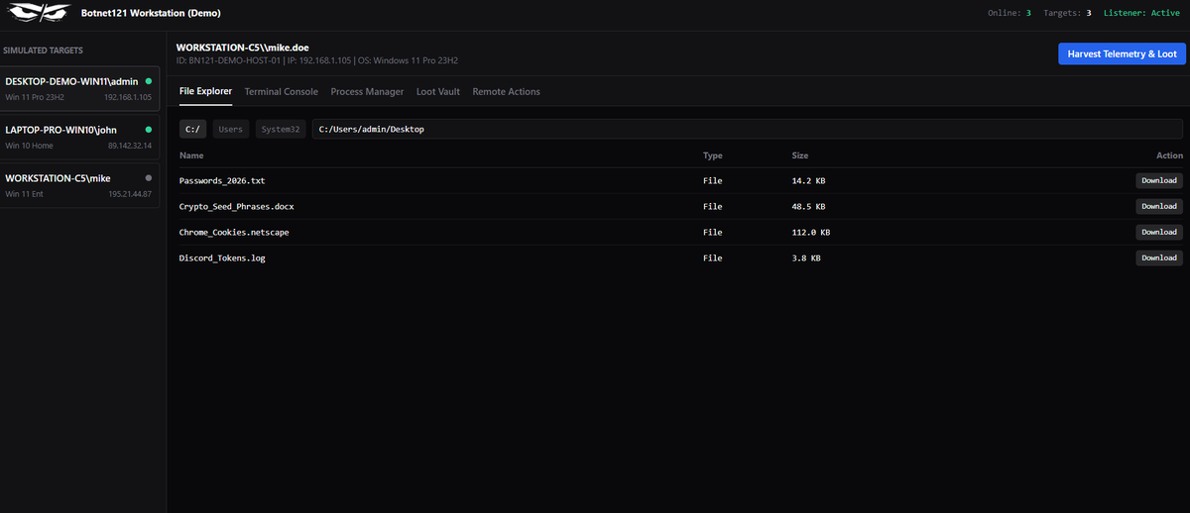Select the LAPTOP-PRO-WIN10\john target
Image resolution: width=1190 pixels, height=513 pixels.
pos(78,137)
